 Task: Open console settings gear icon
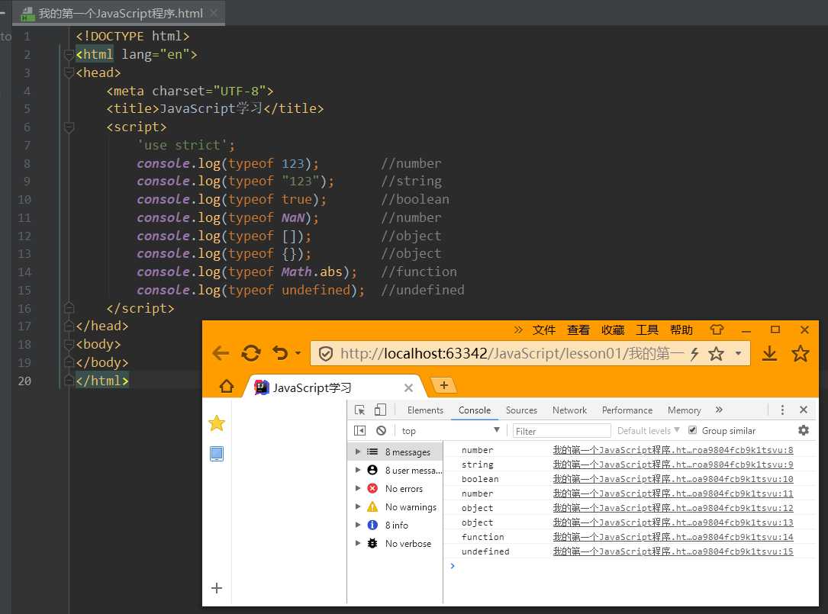803,430
